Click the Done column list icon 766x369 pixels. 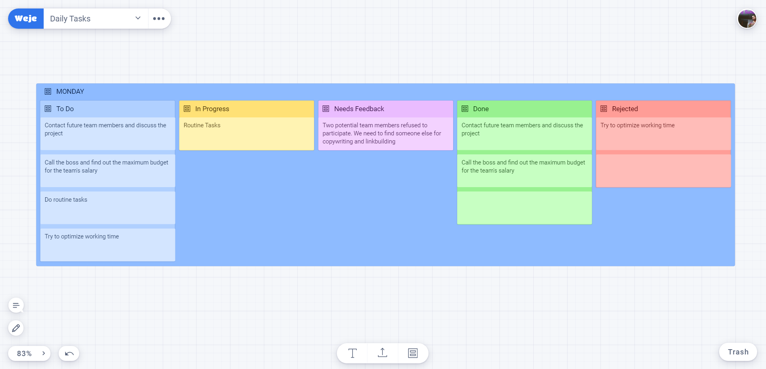(465, 109)
